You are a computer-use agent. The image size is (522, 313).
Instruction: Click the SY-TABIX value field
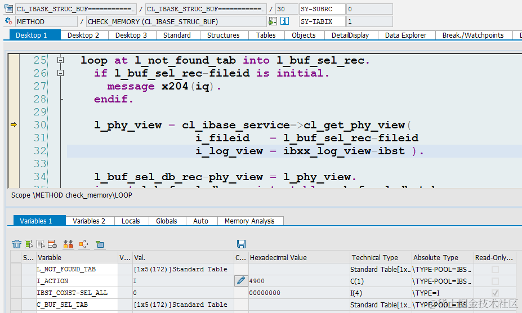369,21
